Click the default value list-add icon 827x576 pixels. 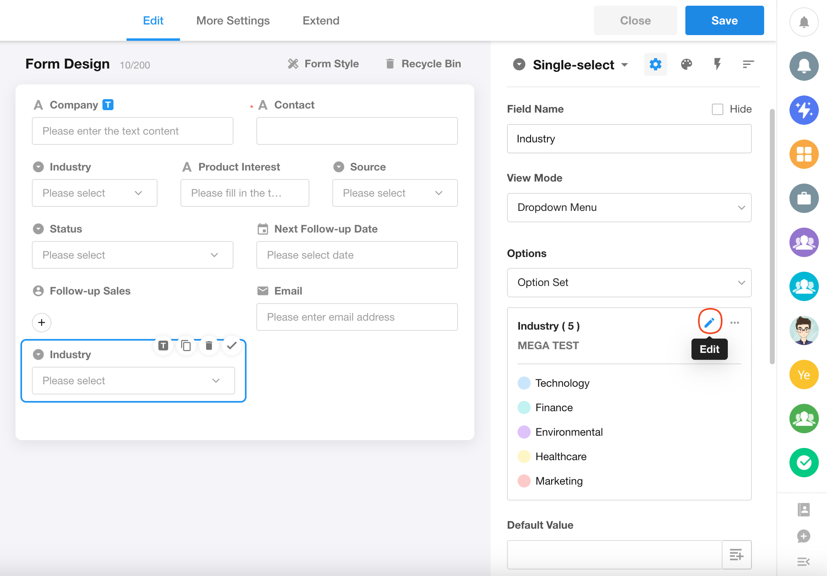[736, 554]
